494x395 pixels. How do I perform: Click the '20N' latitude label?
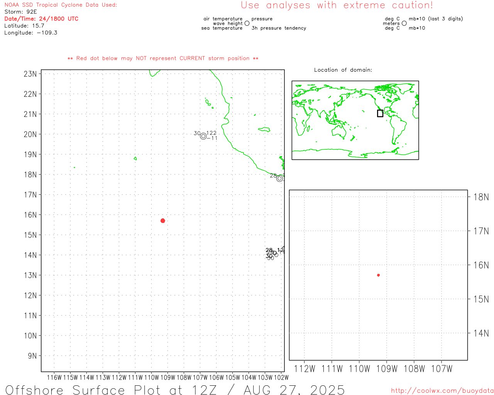click(x=30, y=134)
